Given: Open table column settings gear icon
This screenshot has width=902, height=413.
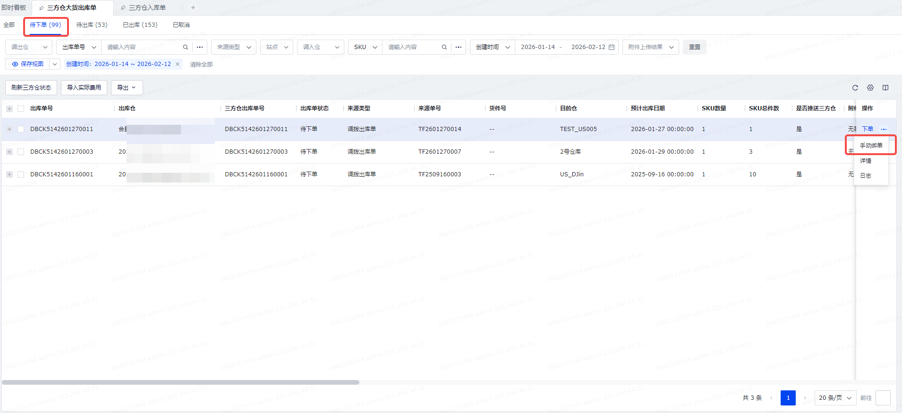Looking at the screenshot, I should pyautogui.click(x=870, y=88).
